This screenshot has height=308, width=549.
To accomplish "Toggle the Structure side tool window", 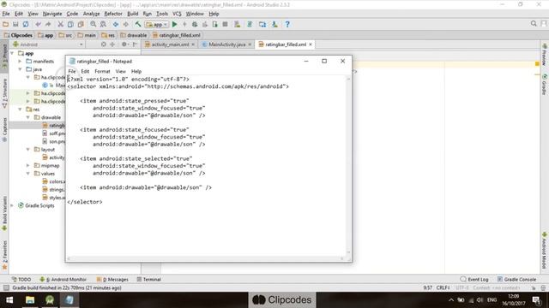I will [4, 93].
